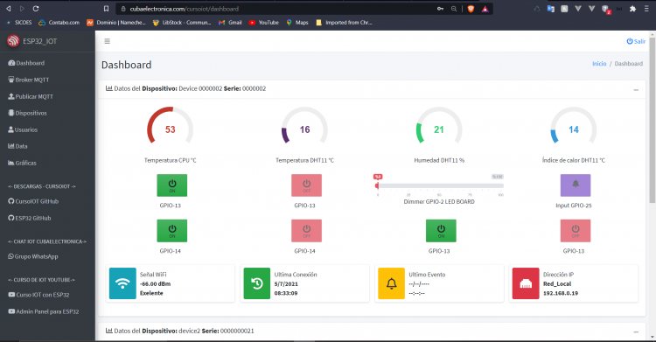
Task: Toggle pink GPIO-13 OFF button under Temperatura DHT11
Action: point(307,185)
